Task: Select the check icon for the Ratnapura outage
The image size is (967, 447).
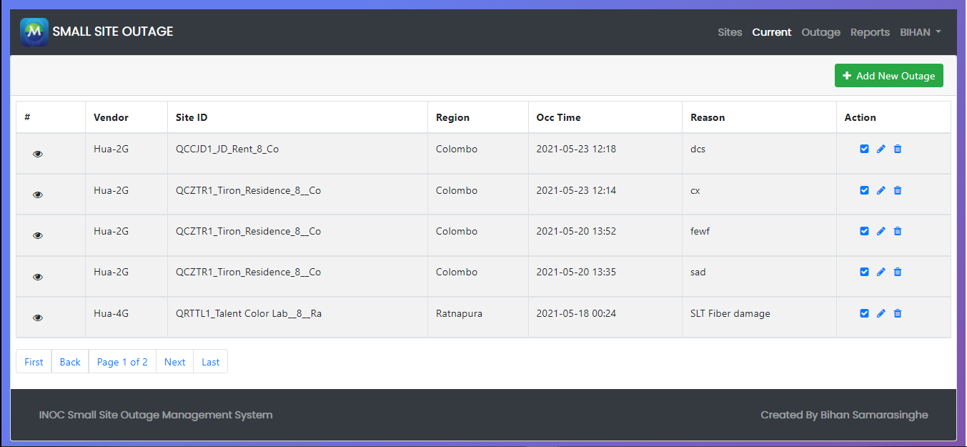Action: tap(864, 313)
